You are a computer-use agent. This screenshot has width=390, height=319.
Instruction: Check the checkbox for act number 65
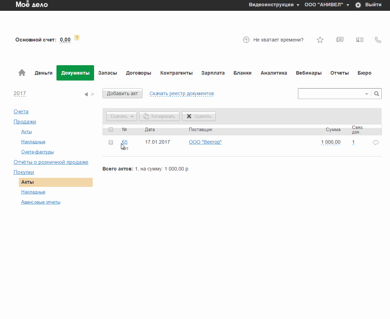click(x=111, y=142)
